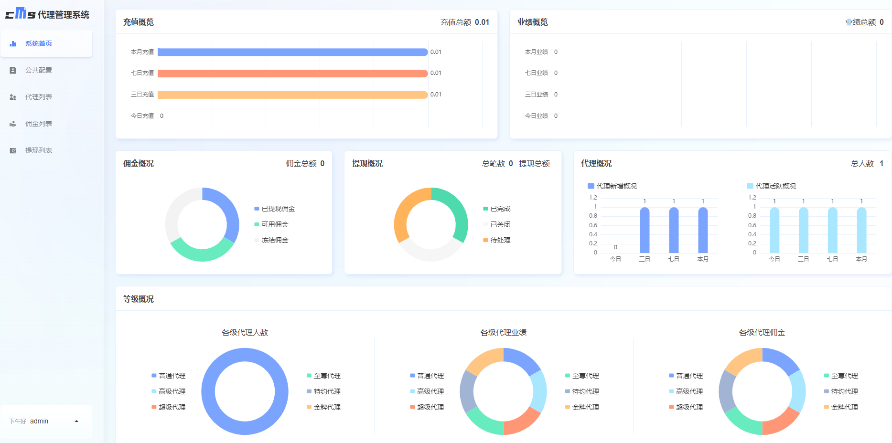Click the CMS logo in the sidebar header

(x=20, y=14)
